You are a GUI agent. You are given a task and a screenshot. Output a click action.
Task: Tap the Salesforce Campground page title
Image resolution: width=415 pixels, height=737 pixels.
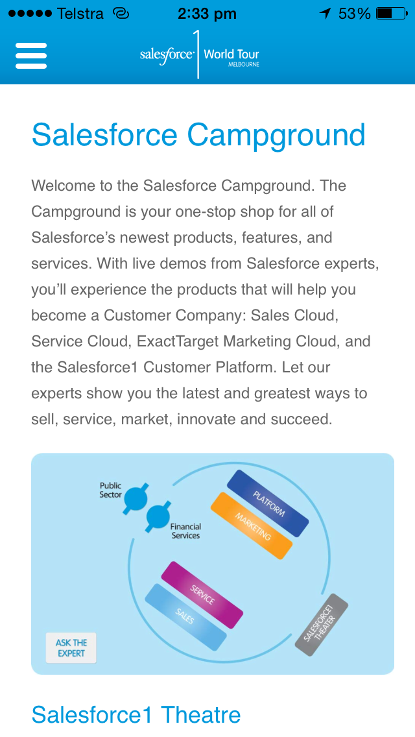coord(198,135)
